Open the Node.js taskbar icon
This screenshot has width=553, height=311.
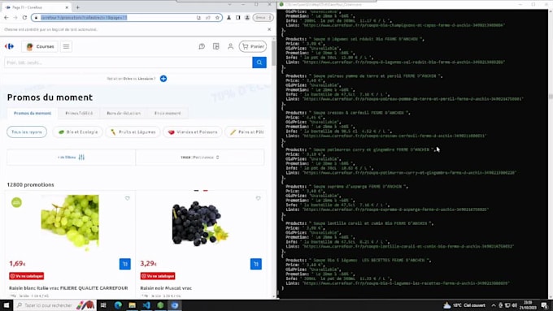tap(160, 305)
